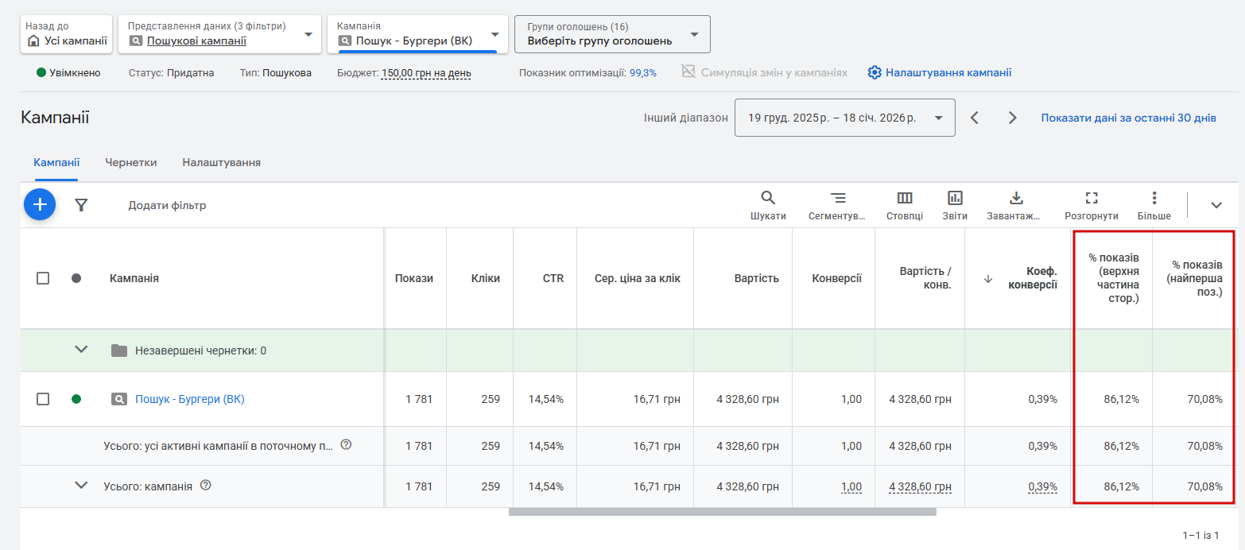Check the Пошук - Бургери (ВК) row checkbox
The height and width of the screenshot is (550, 1245).
pos(43,399)
